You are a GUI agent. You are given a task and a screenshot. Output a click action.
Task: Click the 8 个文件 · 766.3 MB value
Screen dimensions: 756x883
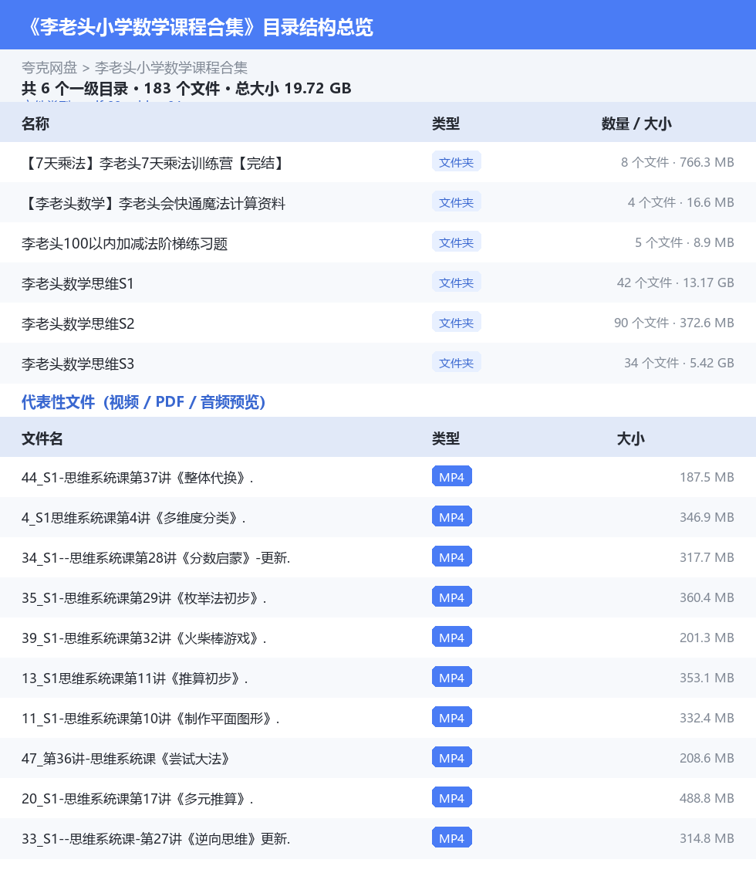[x=678, y=162]
